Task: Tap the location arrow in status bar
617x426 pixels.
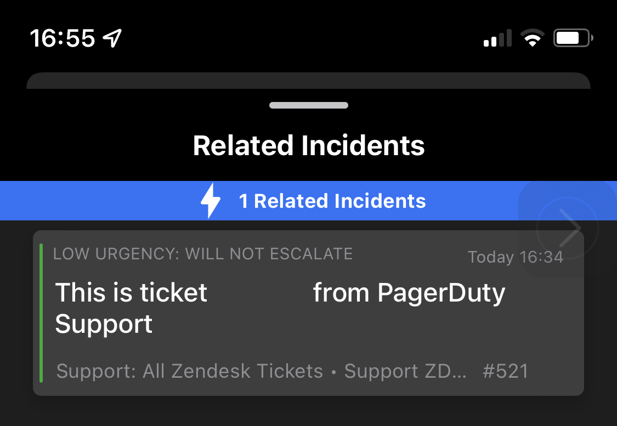Action: 112,38
